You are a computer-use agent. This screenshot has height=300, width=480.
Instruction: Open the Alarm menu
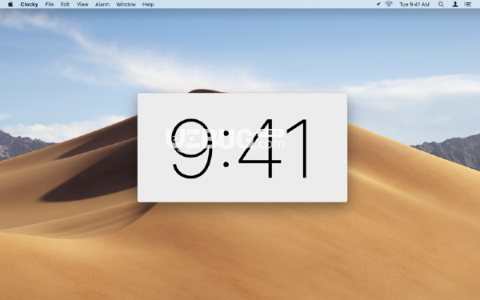(102, 4)
